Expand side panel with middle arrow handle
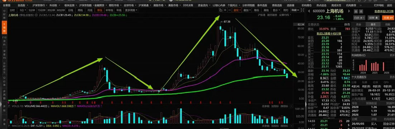Screen dimensions: 395x129 (x=306, y=104)
